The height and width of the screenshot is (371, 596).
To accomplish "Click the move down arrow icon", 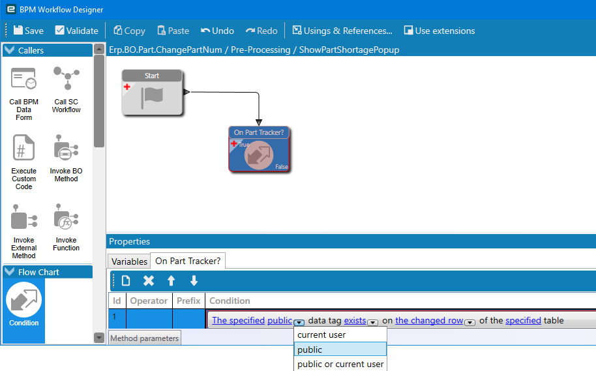I will coord(194,281).
